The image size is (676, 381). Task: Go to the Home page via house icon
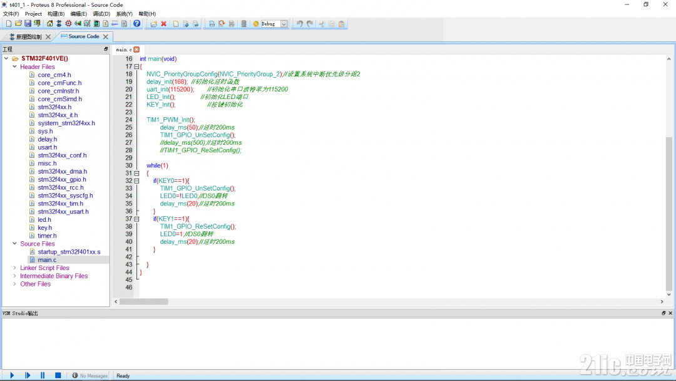(49, 24)
